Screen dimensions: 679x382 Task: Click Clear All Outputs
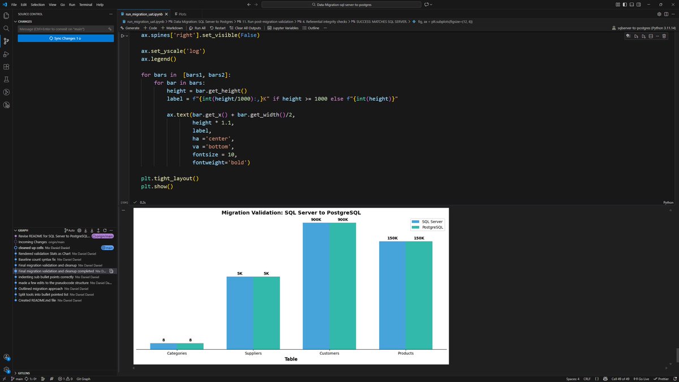246,28
